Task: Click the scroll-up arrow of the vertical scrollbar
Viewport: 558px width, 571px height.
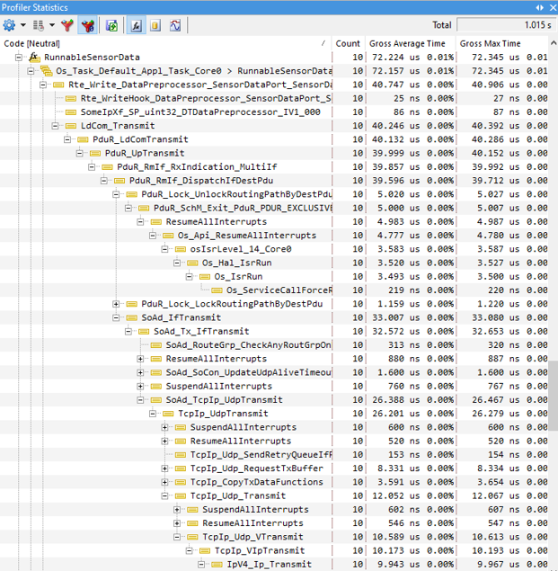Action: 554,43
